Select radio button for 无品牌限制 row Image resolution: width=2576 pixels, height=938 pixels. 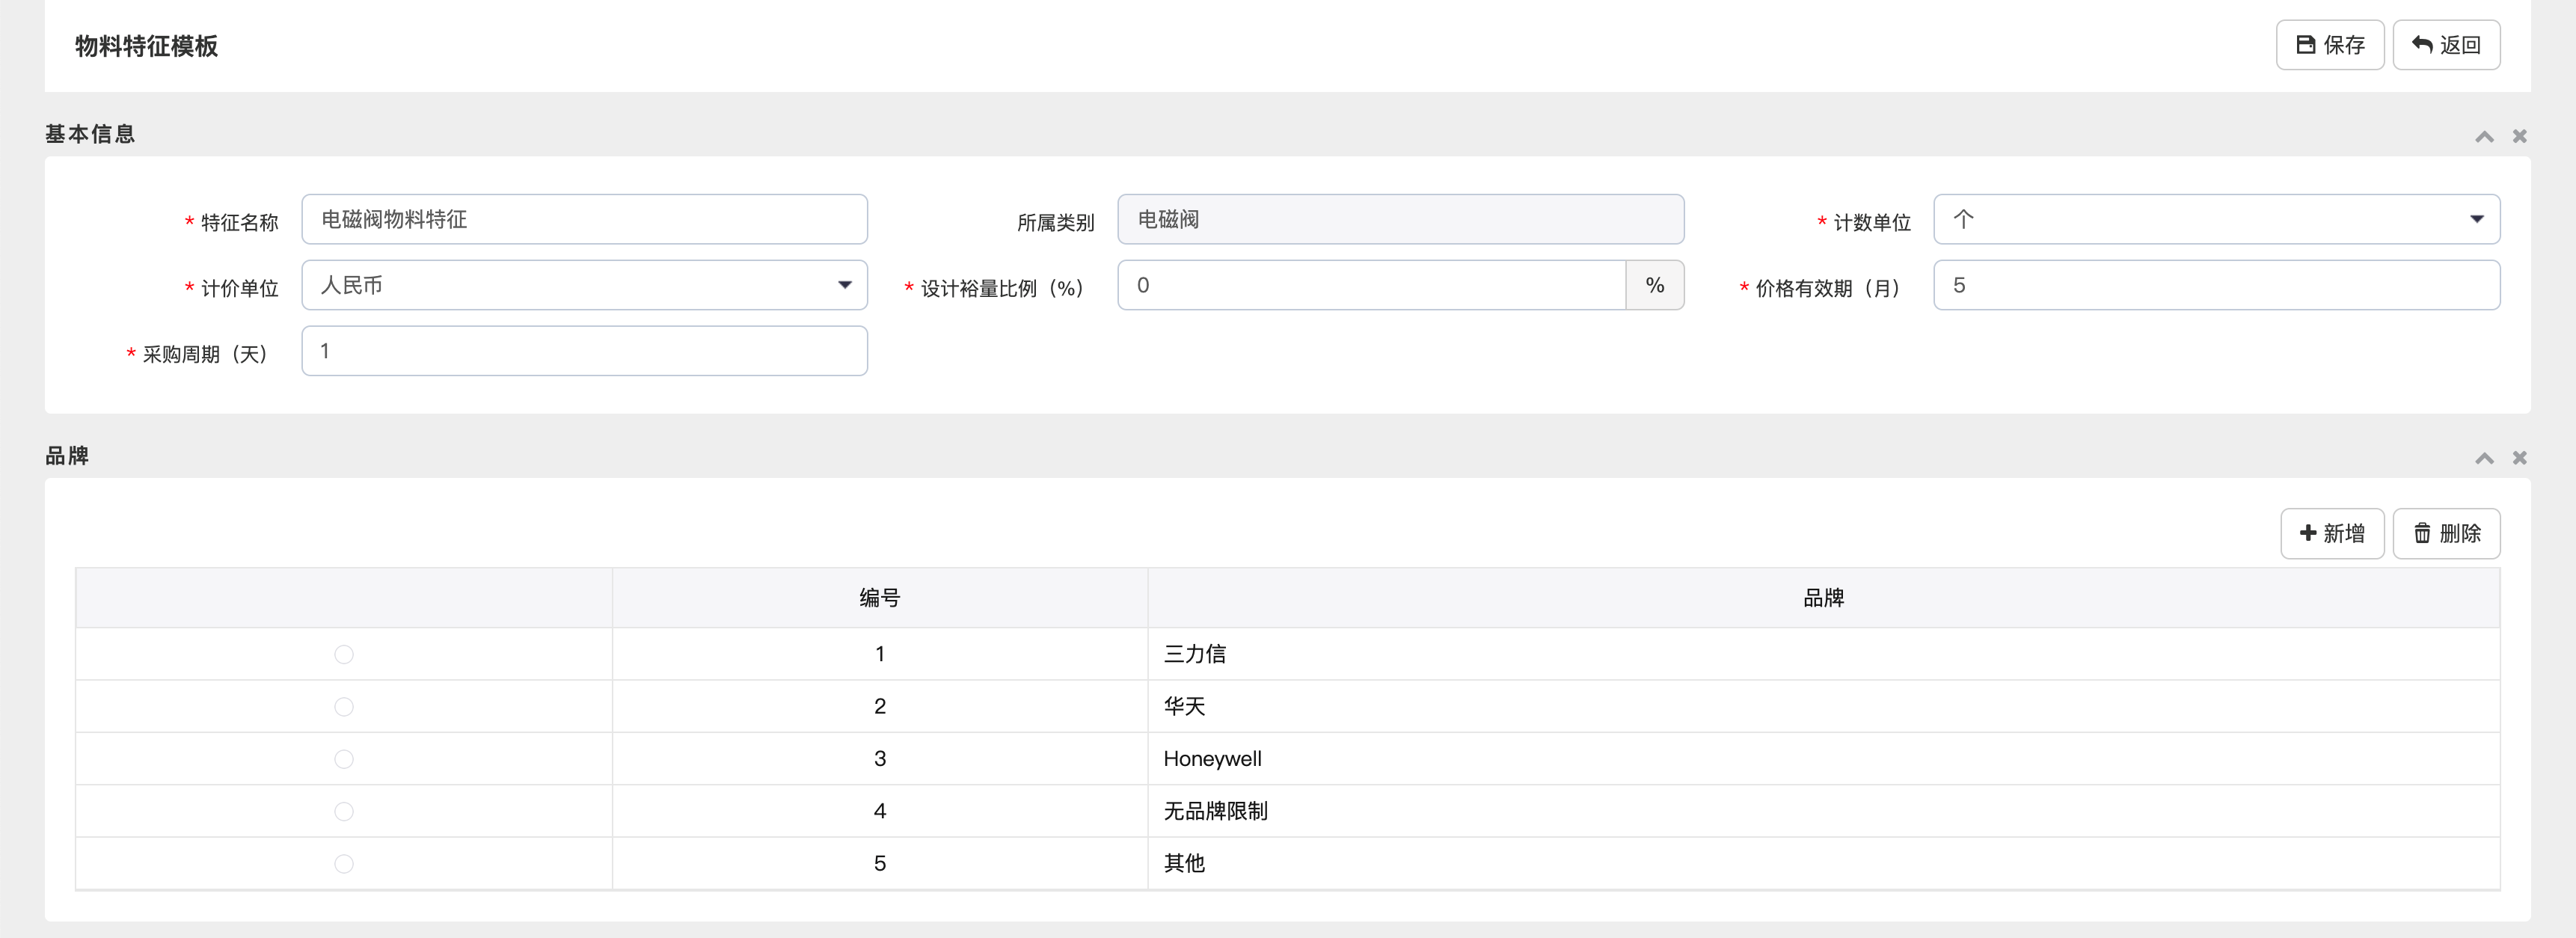(x=344, y=811)
